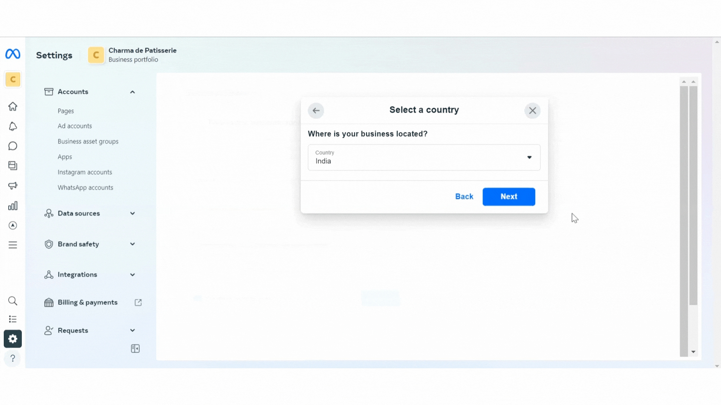Open the settings gear icon

click(x=13, y=339)
